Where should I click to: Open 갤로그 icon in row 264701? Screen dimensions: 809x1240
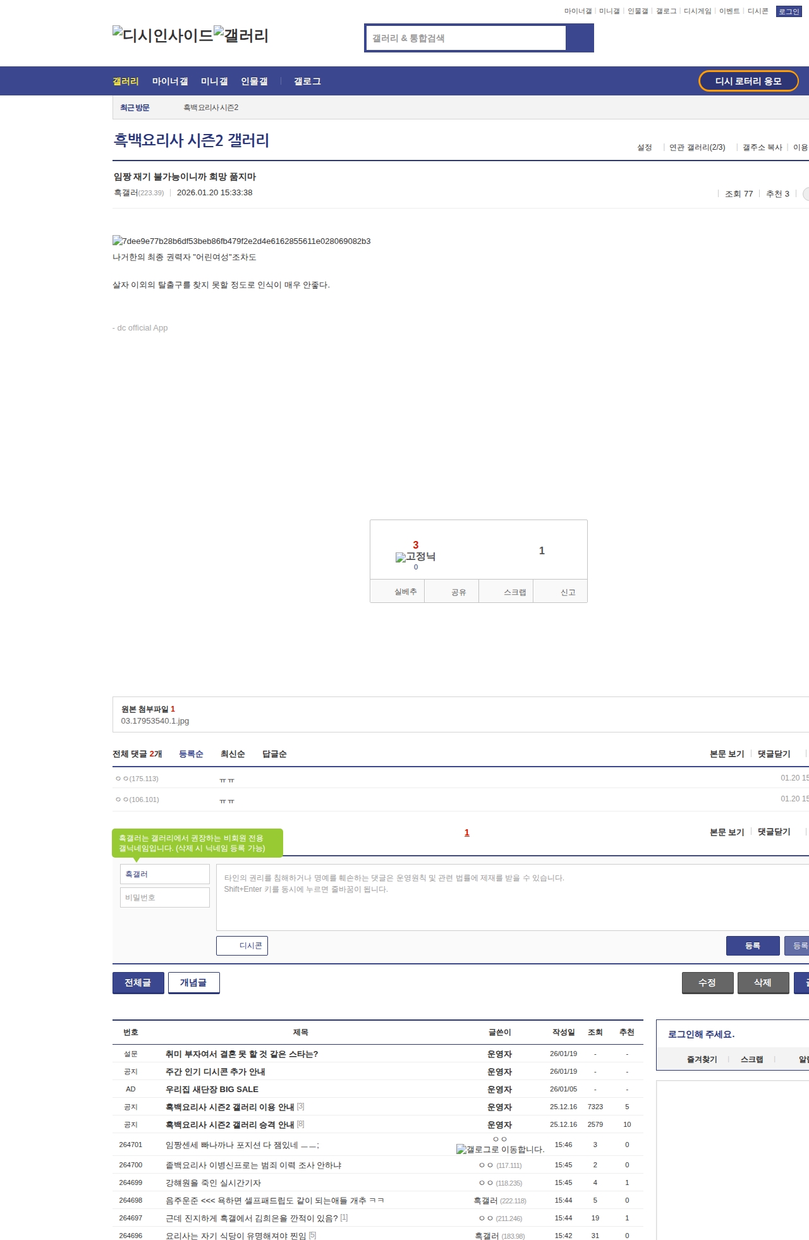coord(500,1149)
